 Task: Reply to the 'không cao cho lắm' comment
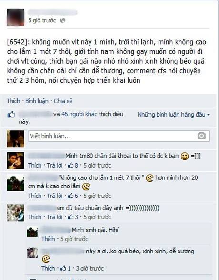point(55,196)
